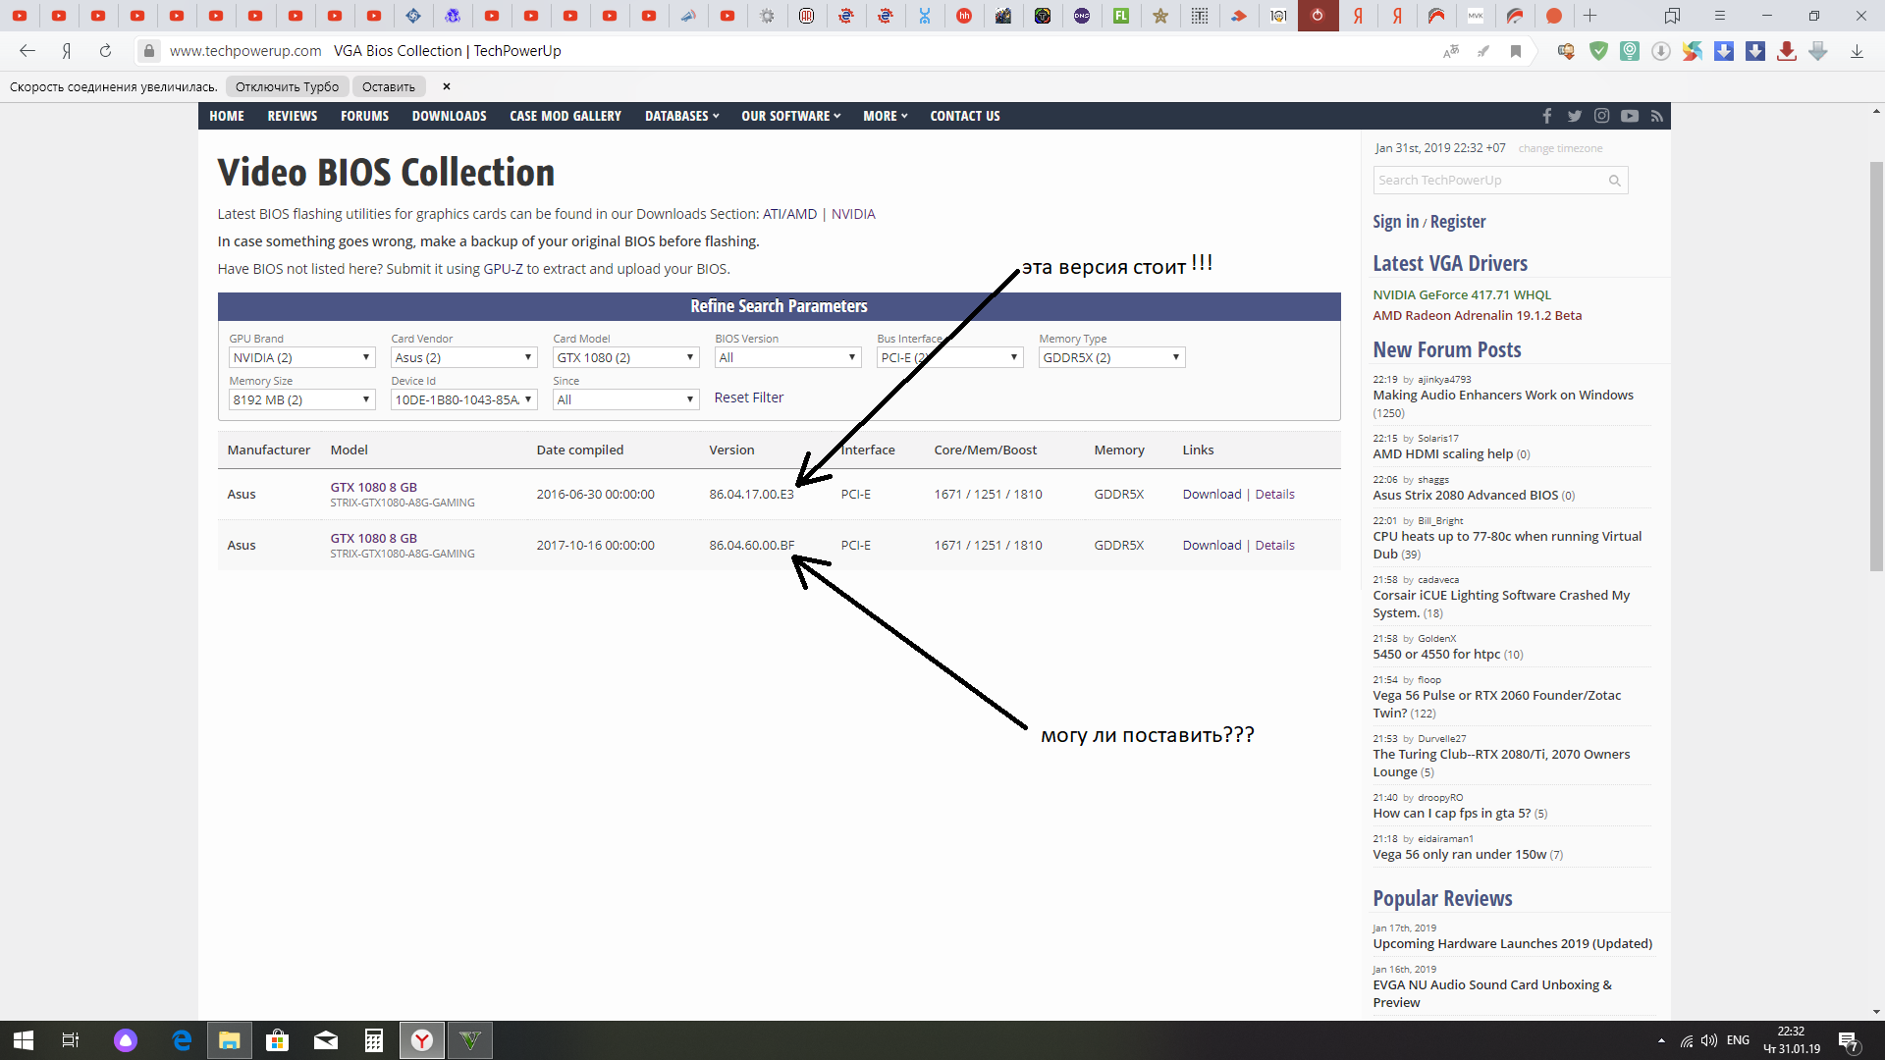Download the 86.04.60.00.BF BIOS
This screenshot has height=1060, width=1885.
1212,546
